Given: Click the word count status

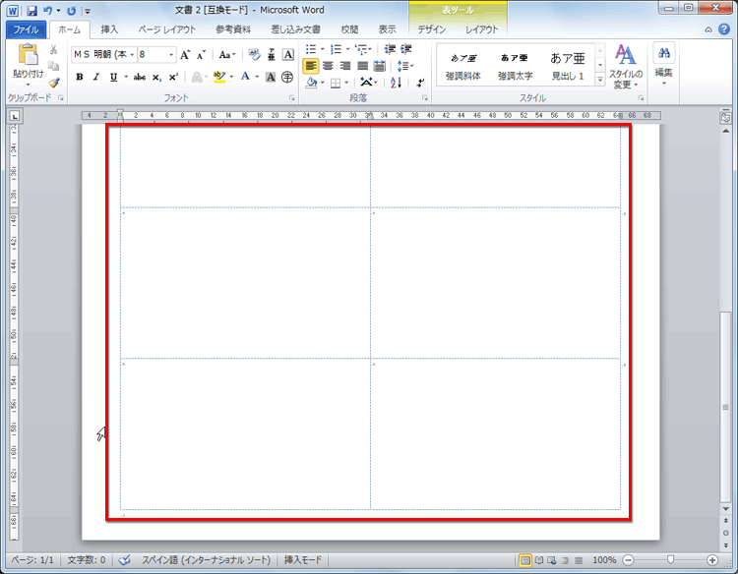Looking at the screenshot, I should pyautogui.click(x=87, y=560).
